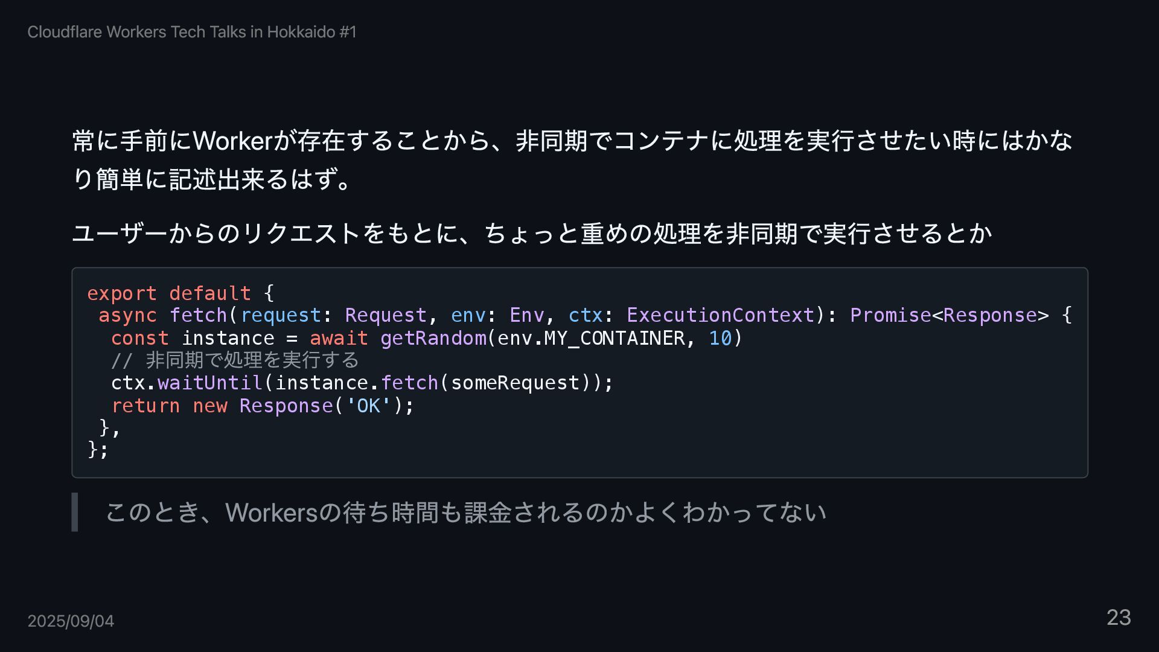Click the header title Cloudflare Workers Tech Talks
The width and height of the screenshot is (1159, 652).
click(x=192, y=32)
